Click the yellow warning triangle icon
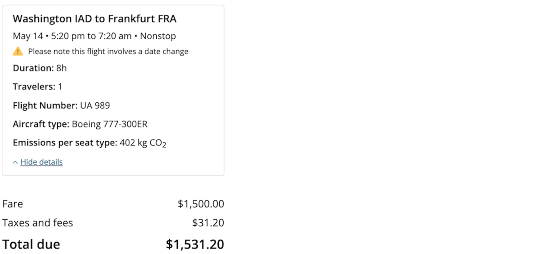This screenshot has width=544, height=254. coord(18,51)
